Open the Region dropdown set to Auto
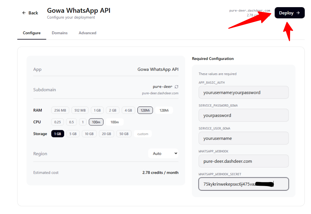Screen dimensions: 311x214 (x=163, y=153)
